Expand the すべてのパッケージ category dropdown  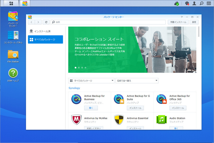click(91, 81)
